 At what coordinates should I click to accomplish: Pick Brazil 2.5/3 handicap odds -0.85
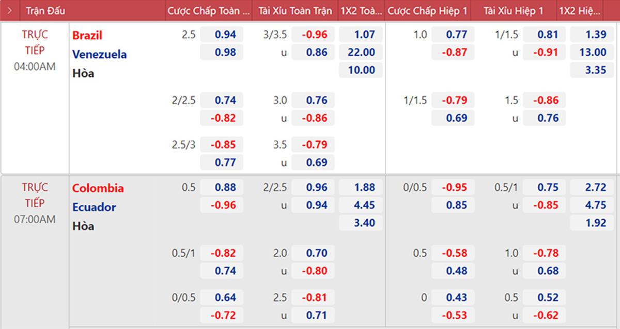[x=222, y=144]
